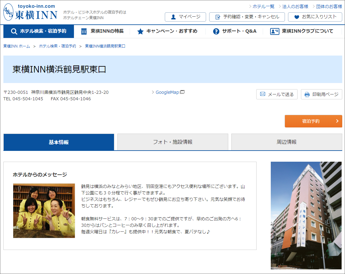
Task: Click the postal address 〒230-0051 text
Action: click(x=56, y=92)
